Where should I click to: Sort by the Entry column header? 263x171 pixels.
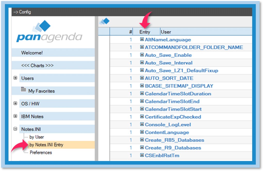(145, 32)
